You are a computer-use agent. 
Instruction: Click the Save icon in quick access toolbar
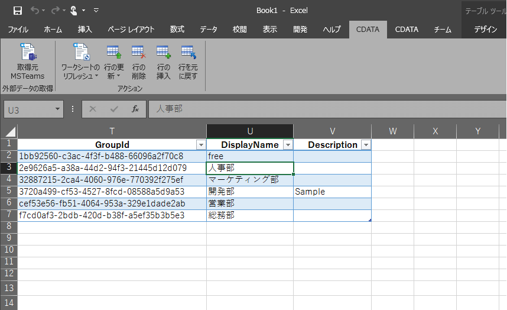tap(18, 11)
